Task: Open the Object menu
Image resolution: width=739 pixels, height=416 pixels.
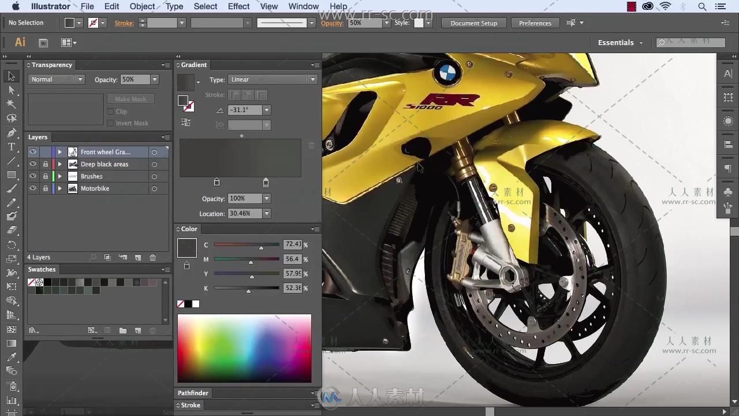Action: (142, 6)
